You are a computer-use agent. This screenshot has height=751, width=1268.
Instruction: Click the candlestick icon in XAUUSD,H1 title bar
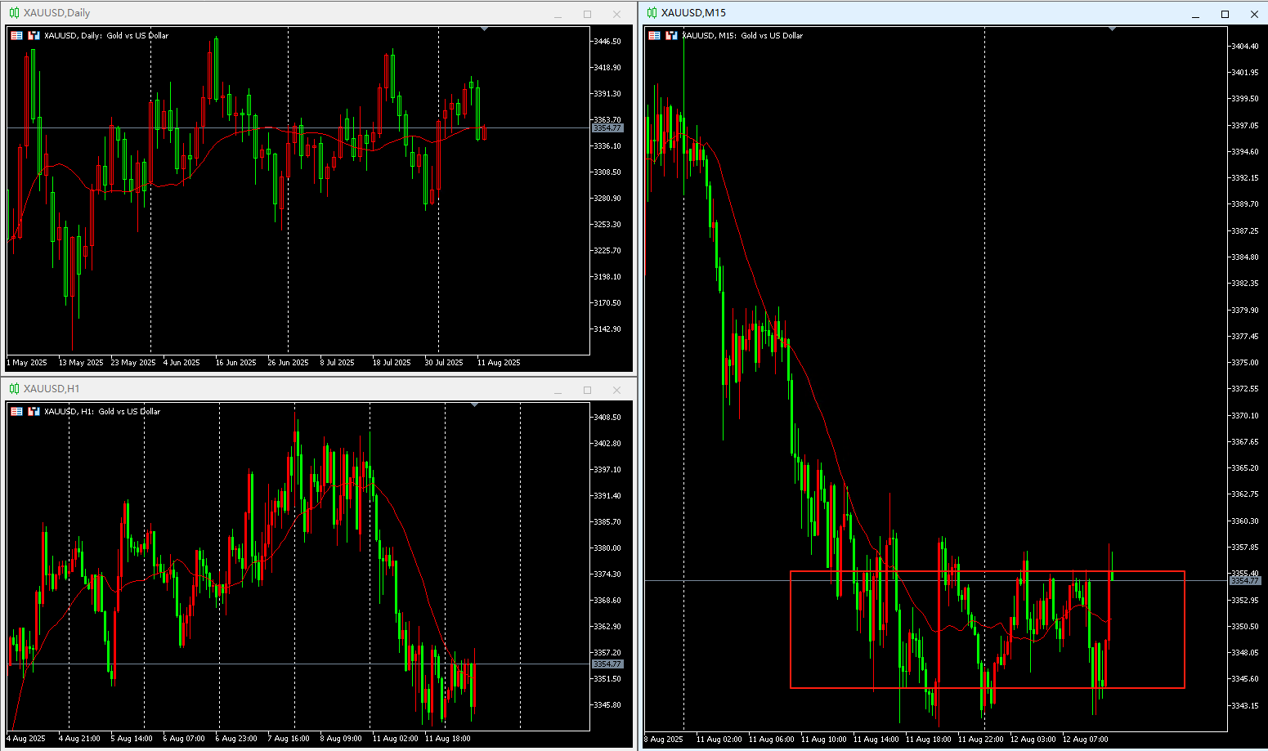14,389
